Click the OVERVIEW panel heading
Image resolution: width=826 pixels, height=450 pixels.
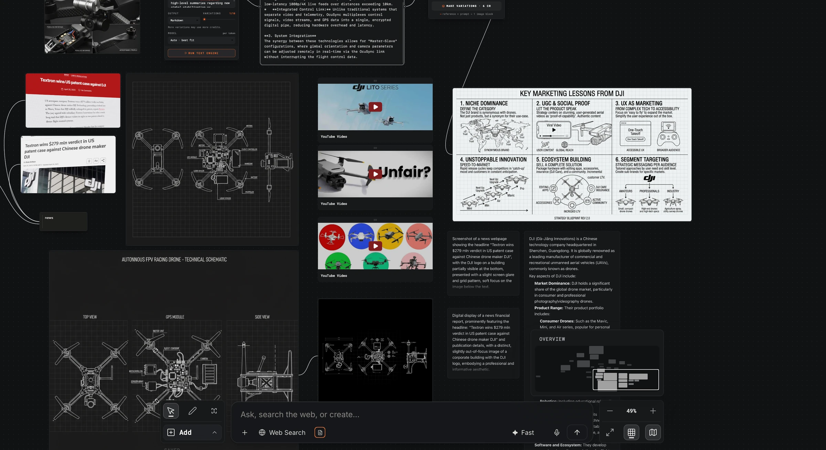pos(552,339)
